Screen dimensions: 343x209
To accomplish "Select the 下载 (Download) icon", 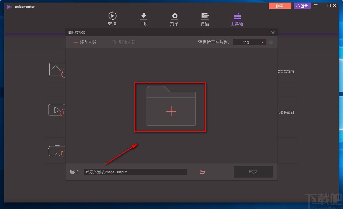I will [143, 16].
